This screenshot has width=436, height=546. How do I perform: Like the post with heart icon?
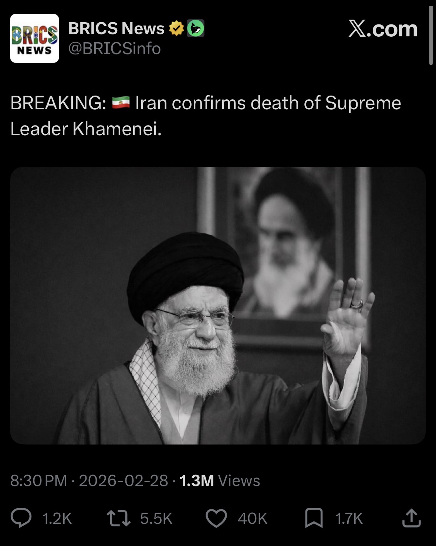coord(216,518)
